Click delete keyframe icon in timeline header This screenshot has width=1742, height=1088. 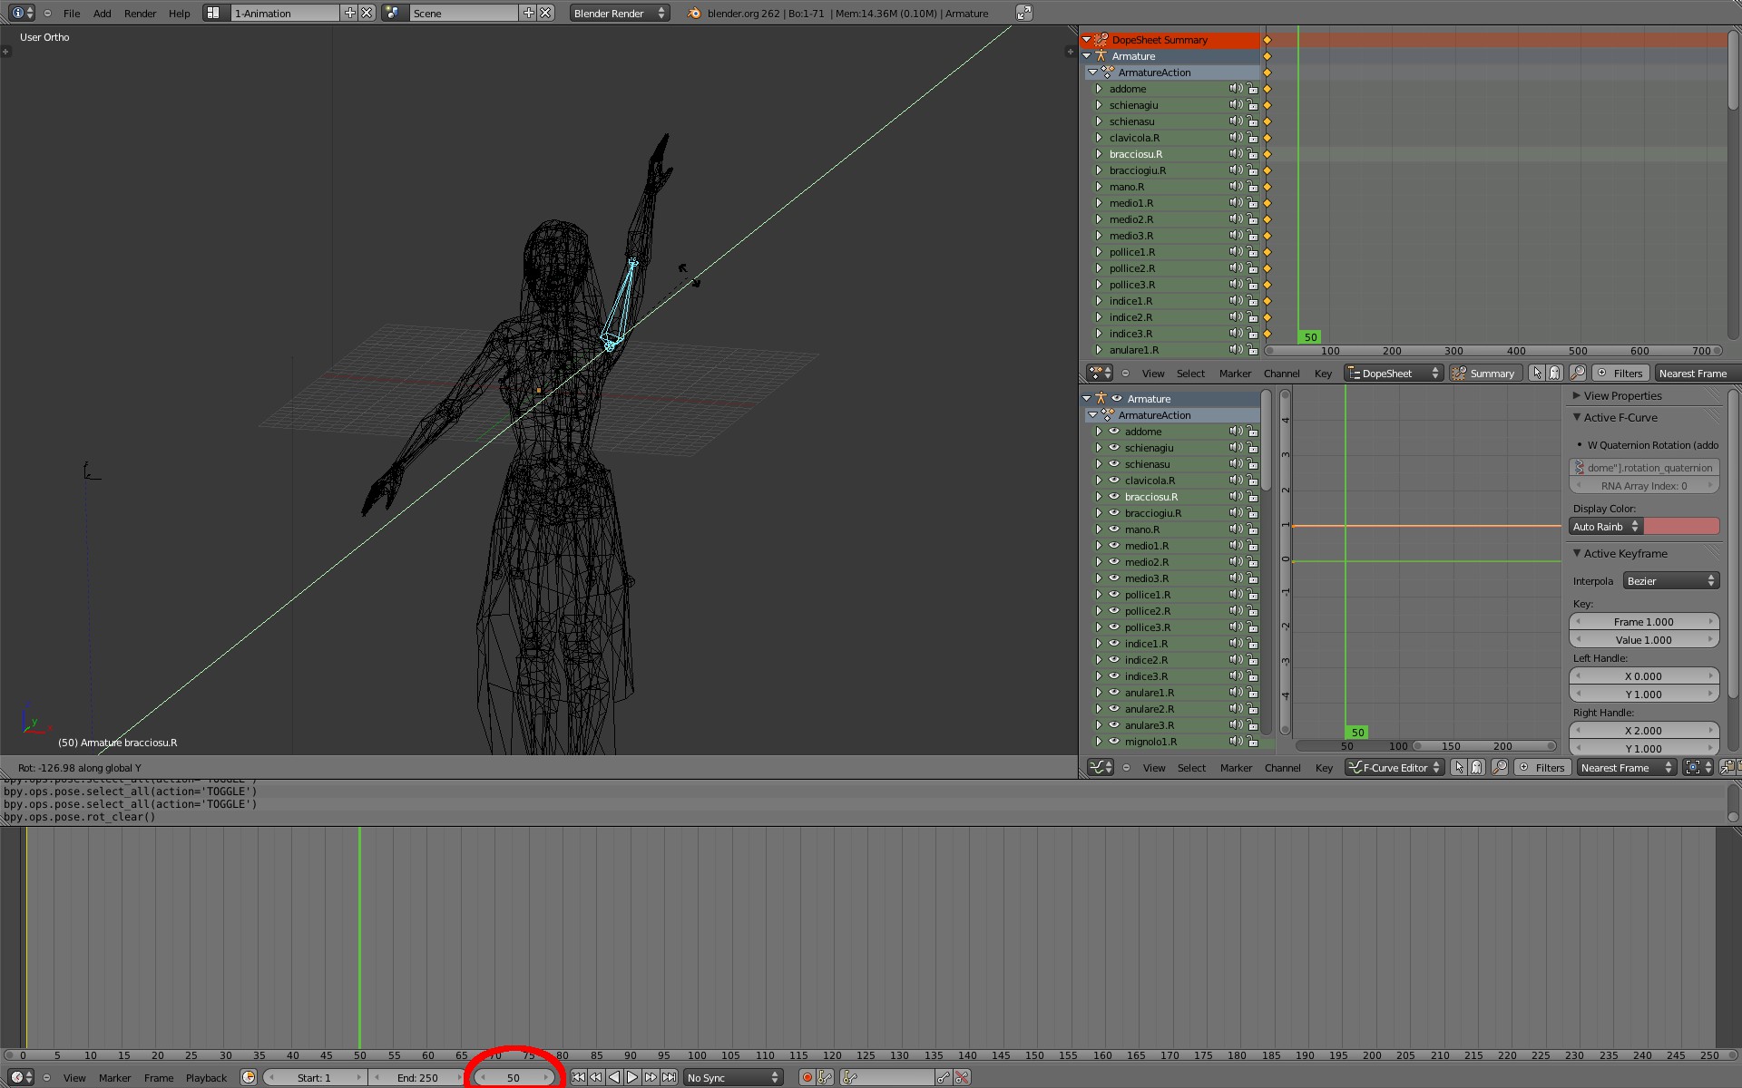(x=962, y=1077)
